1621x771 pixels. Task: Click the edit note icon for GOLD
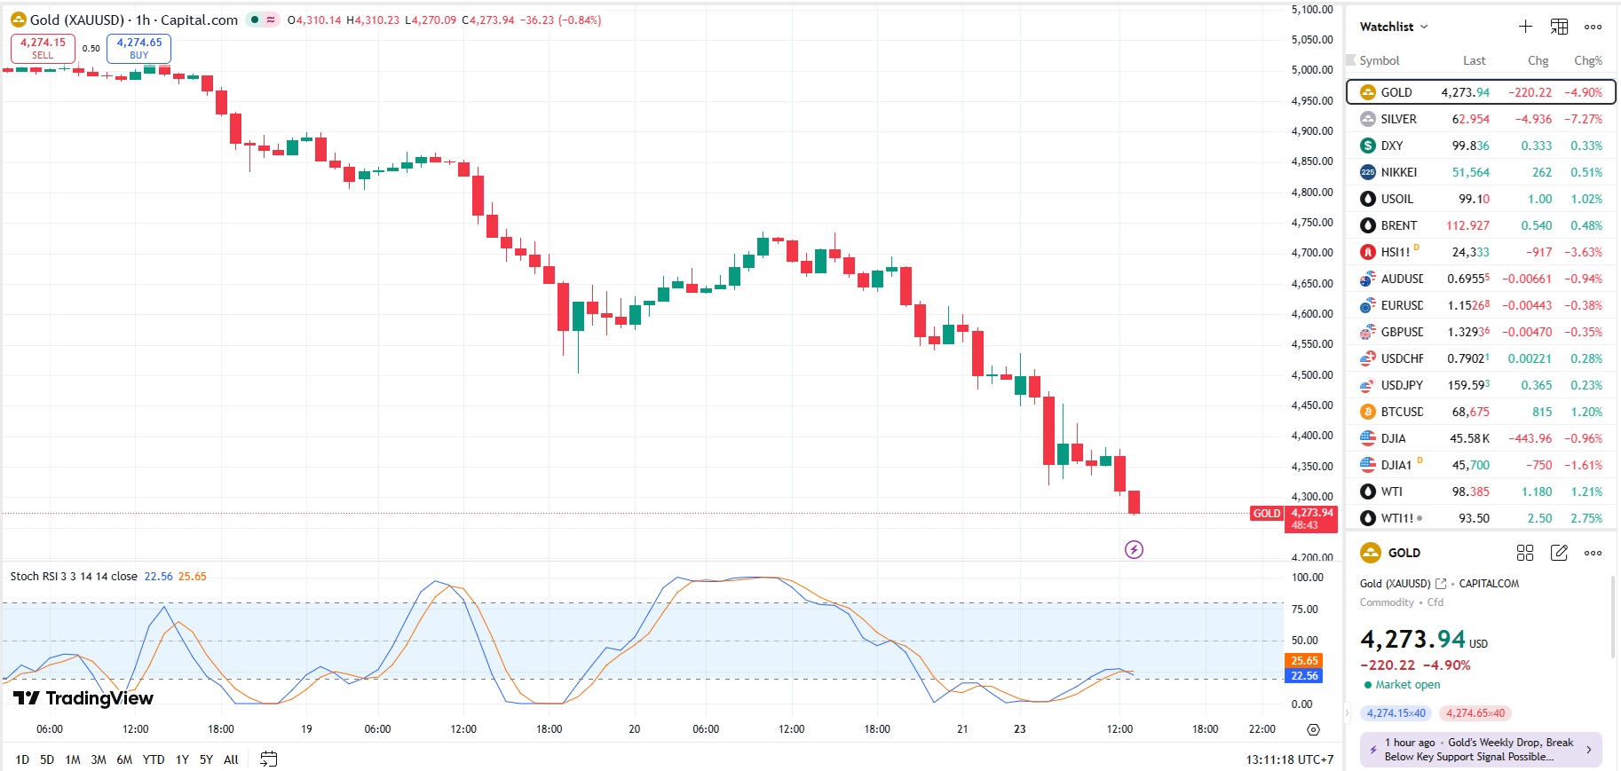pyautogui.click(x=1559, y=553)
